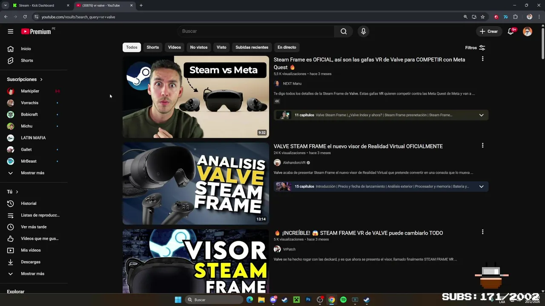545x306 pixels.
Task: Select the En directo chip
Action: point(287,47)
